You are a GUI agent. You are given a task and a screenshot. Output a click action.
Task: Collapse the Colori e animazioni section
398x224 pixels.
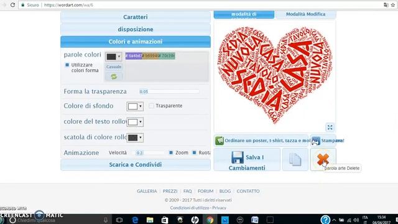point(136,42)
